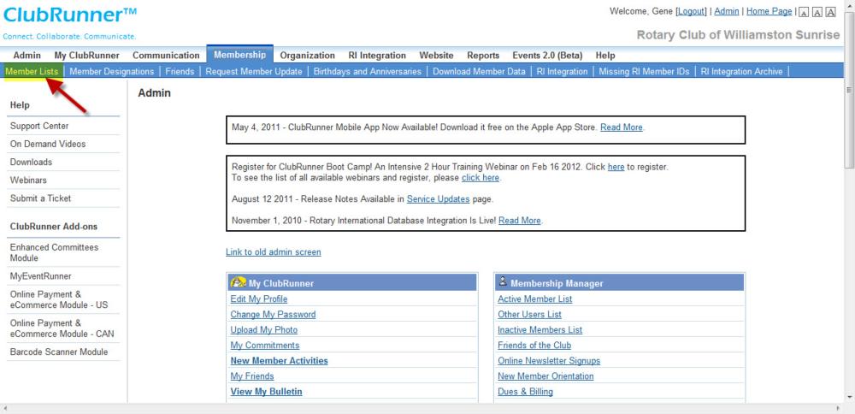The height and width of the screenshot is (414, 855).
Task: Open Other Users List link
Action: (529, 314)
